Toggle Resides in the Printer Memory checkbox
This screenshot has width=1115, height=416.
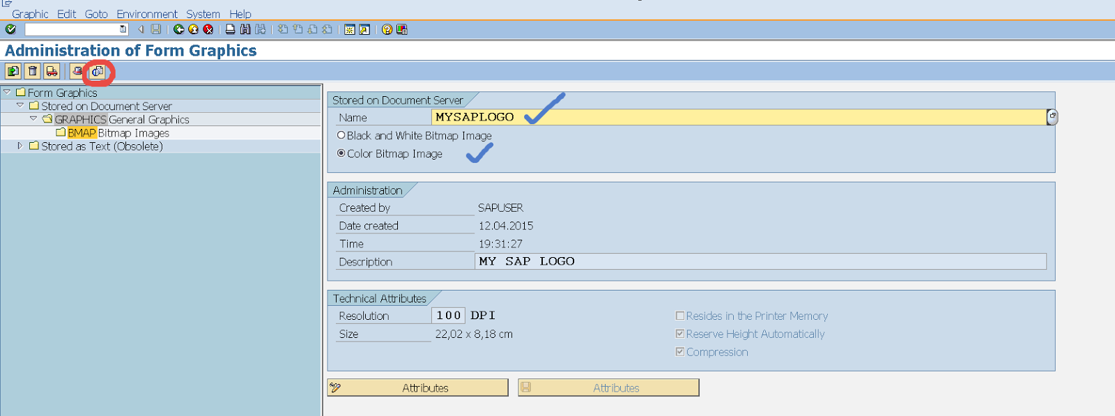(x=680, y=316)
